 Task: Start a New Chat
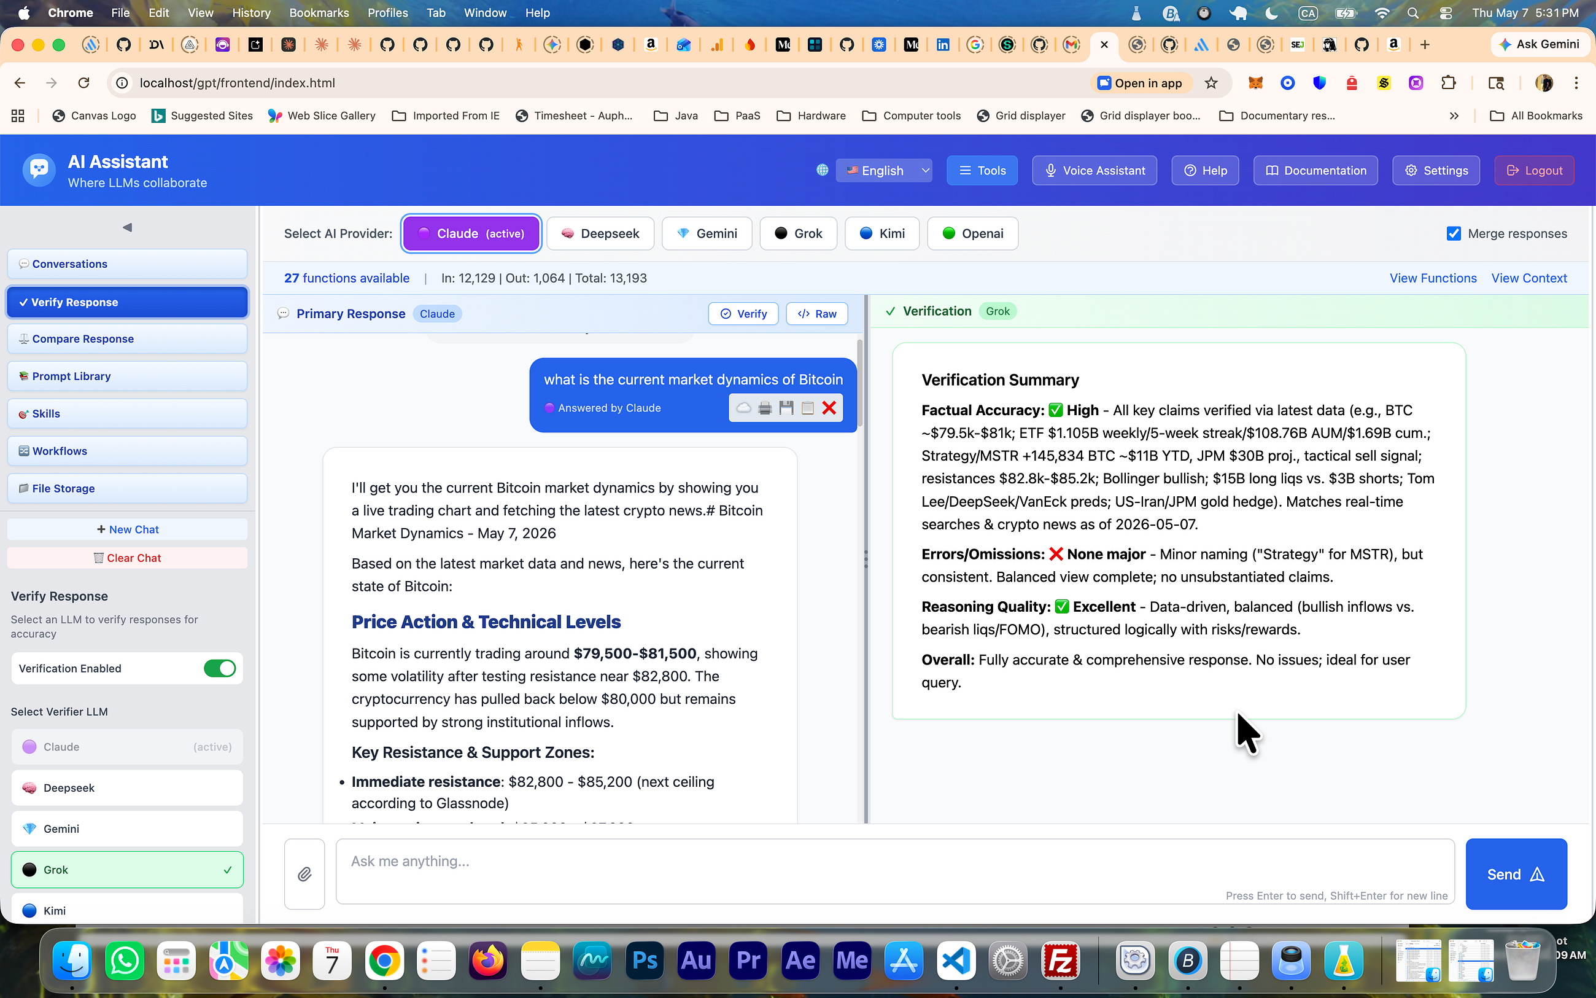click(x=127, y=529)
